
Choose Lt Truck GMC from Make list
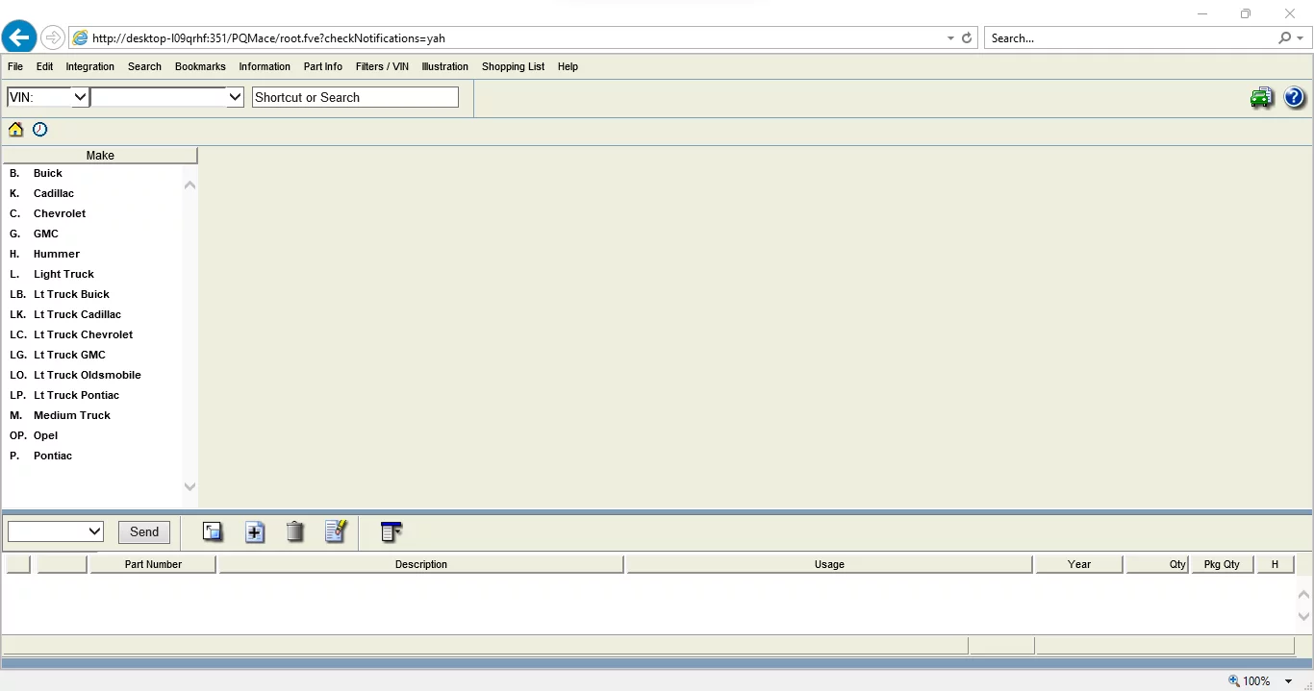tap(69, 355)
